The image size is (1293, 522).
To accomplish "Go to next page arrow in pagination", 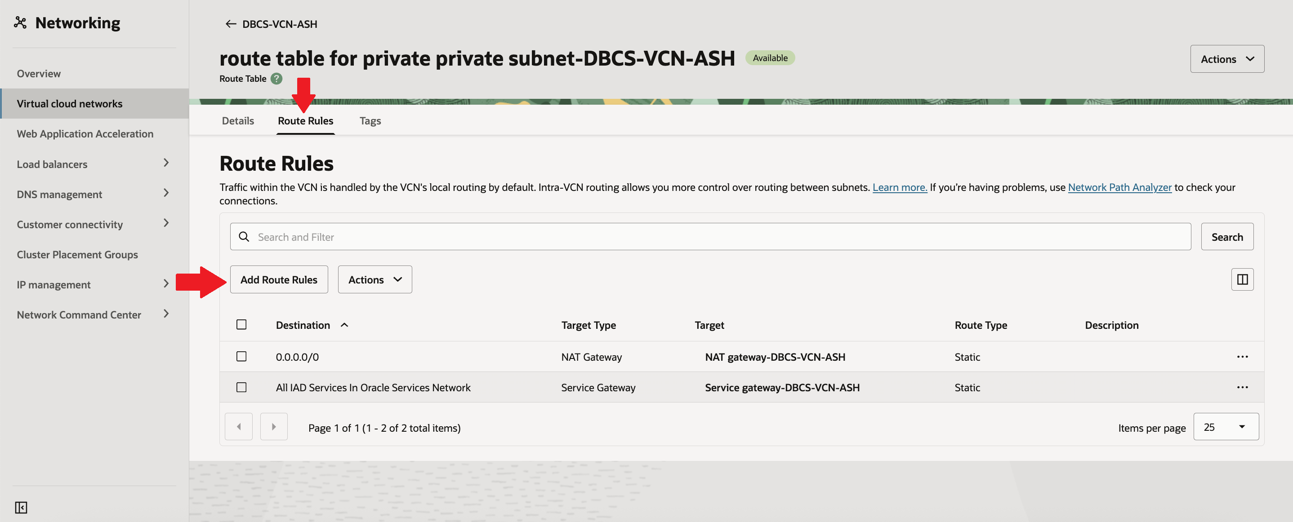I will 273,427.
